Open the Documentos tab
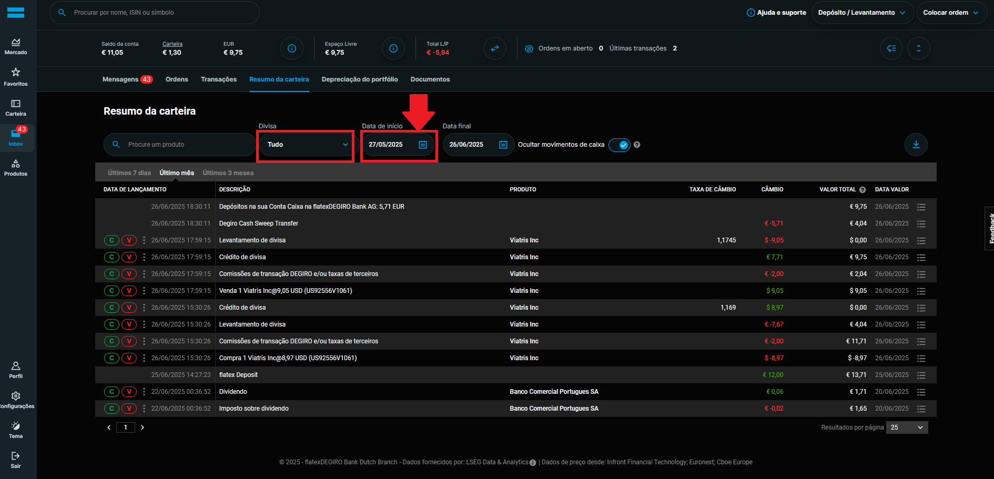The width and height of the screenshot is (994, 479). 430,79
